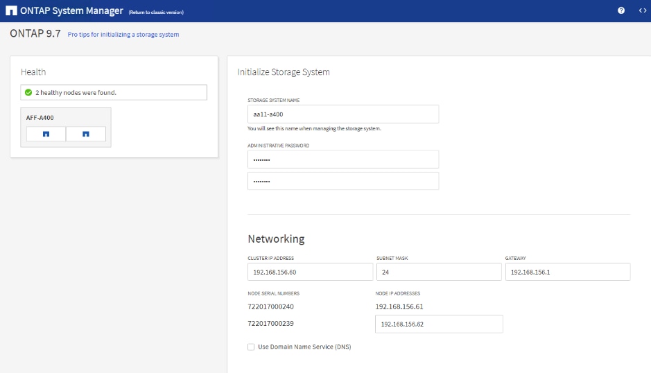Select the first AFF-A400 node icon
The height and width of the screenshot is (373, 651).
tap(46, 134)
